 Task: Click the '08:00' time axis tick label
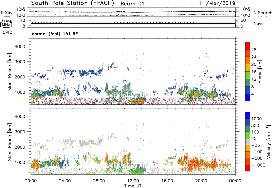pos(99,181)
